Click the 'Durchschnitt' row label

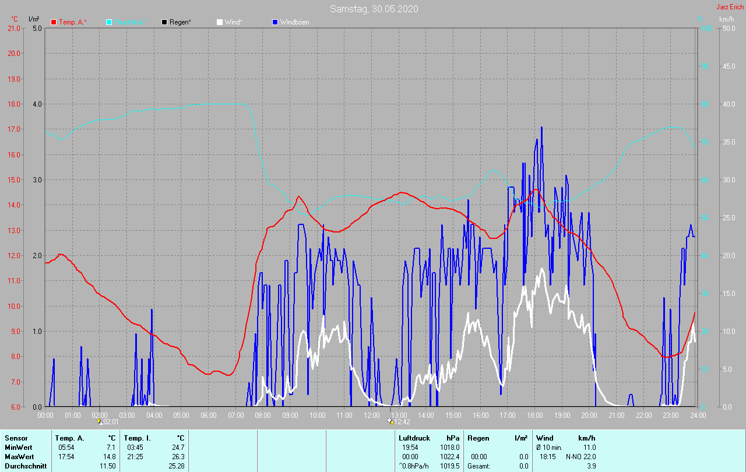pos(26,466)
